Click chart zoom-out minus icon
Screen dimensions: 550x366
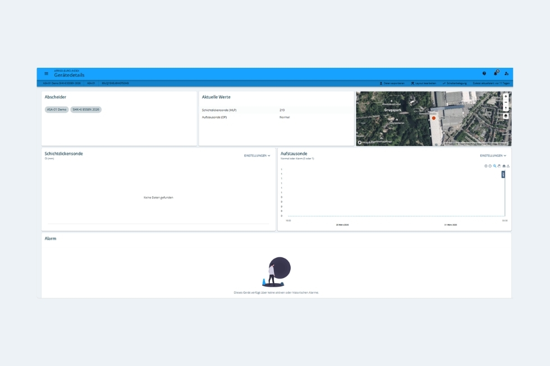[x=490, y=166]
